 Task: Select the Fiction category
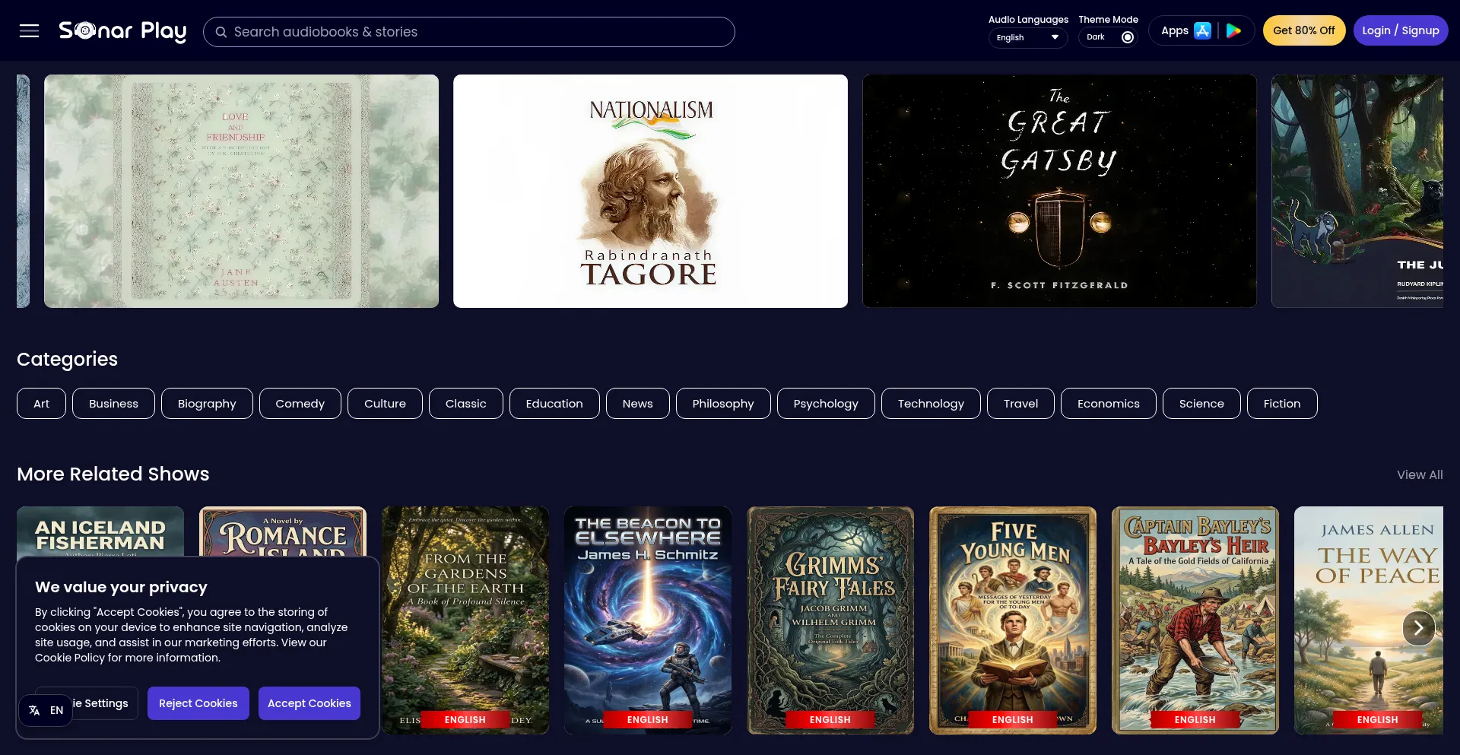[1282, 404]
